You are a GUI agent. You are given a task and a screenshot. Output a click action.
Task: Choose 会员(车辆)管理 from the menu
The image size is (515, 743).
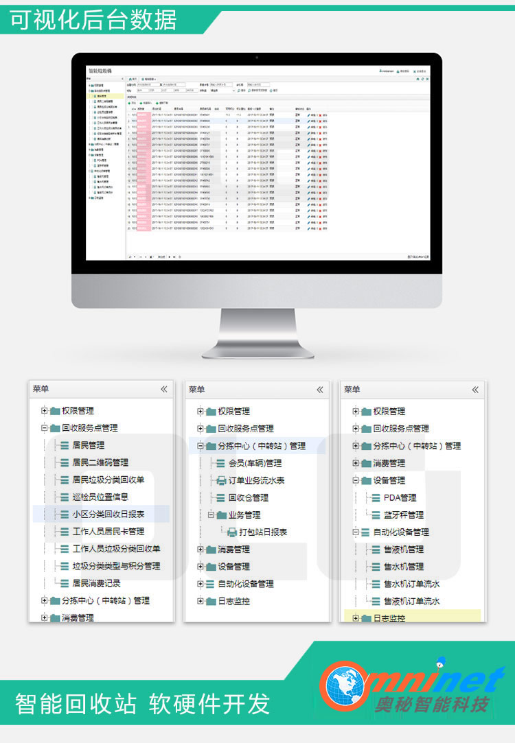click(255, 463)
